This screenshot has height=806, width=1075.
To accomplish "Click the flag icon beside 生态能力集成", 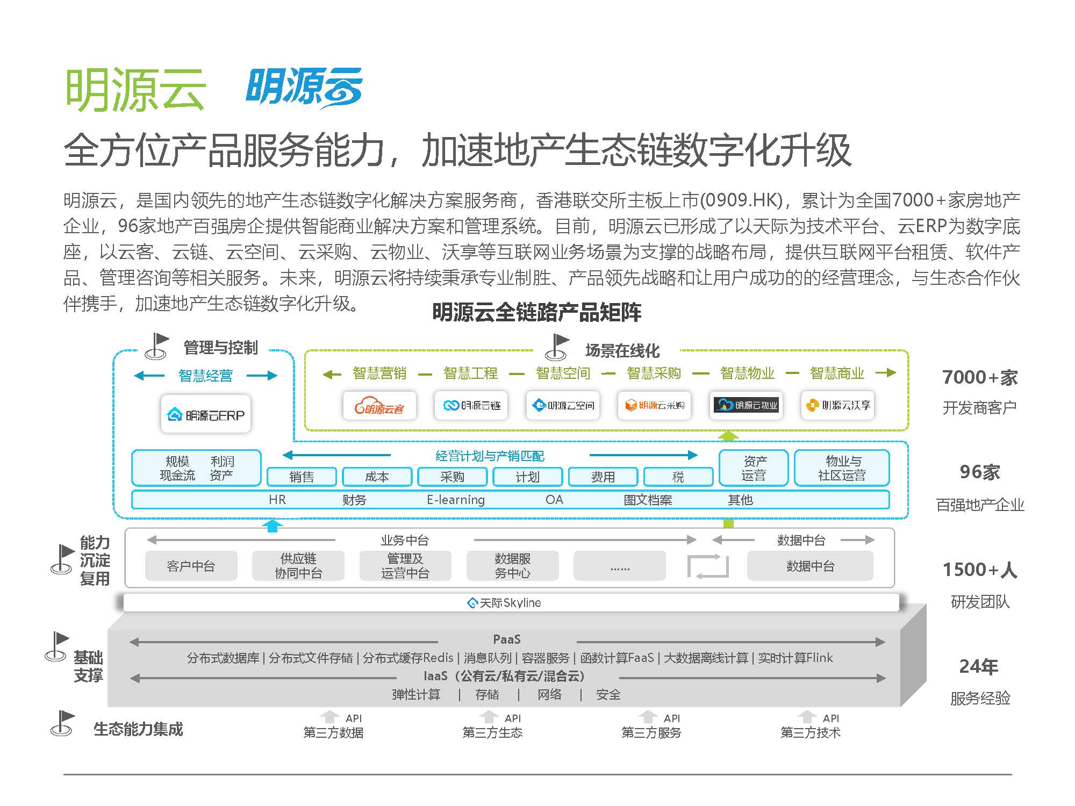I will (x=62, y=723).
